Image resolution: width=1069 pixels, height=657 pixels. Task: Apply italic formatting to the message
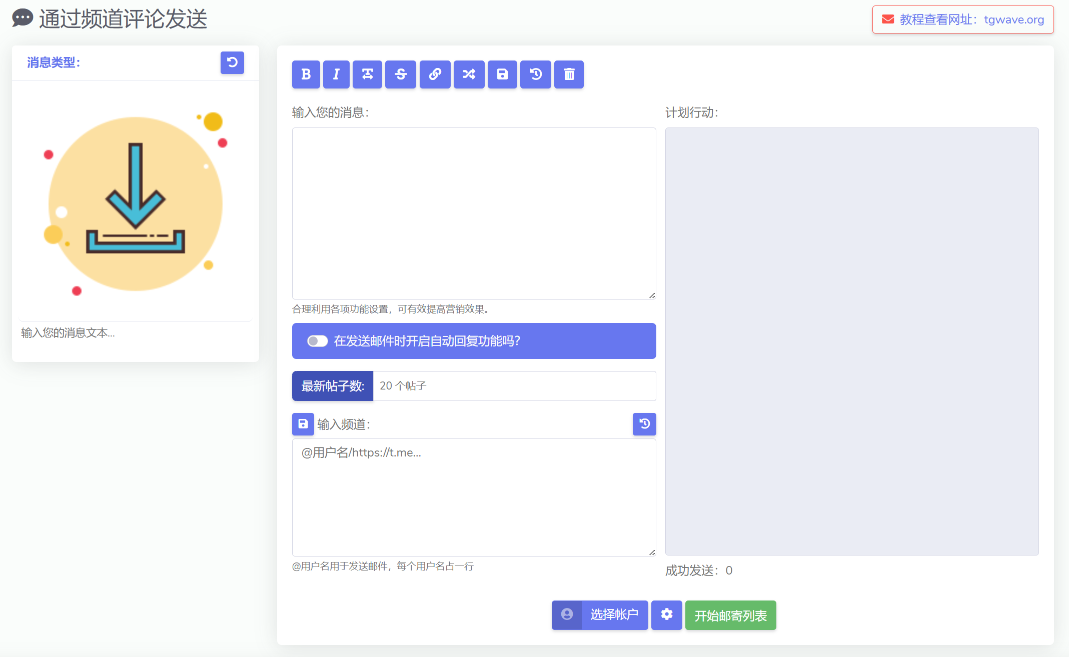(336, 74)
